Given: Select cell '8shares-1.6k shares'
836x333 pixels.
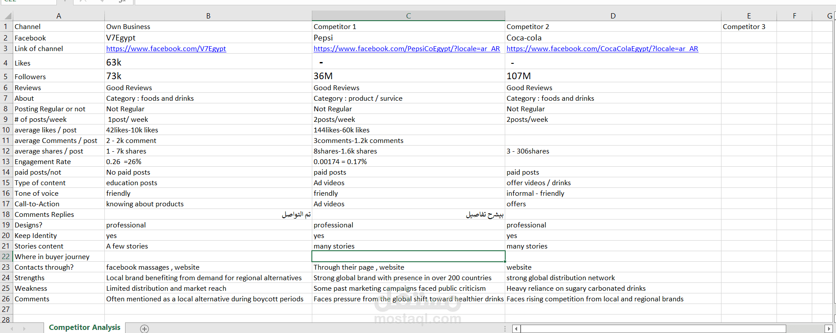Looking at the screenshot, I should (x=408, y=151).
